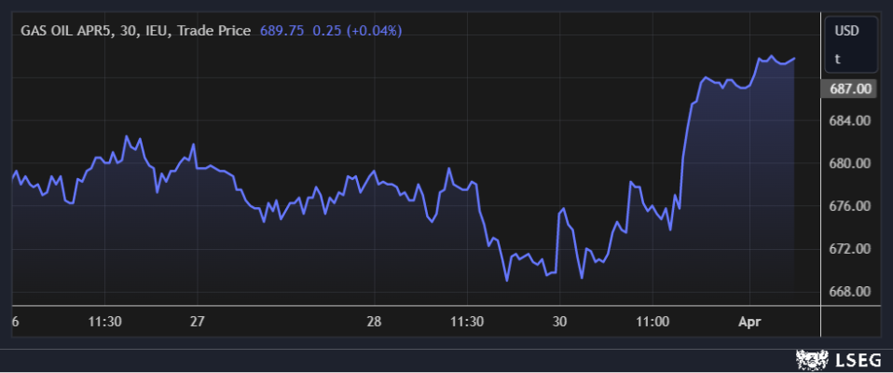893x373 pixels.
Task: Select the 689.75 last price value
Action: 281,31
